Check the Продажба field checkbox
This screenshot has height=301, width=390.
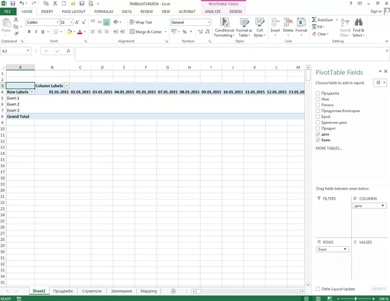(318, 93)
